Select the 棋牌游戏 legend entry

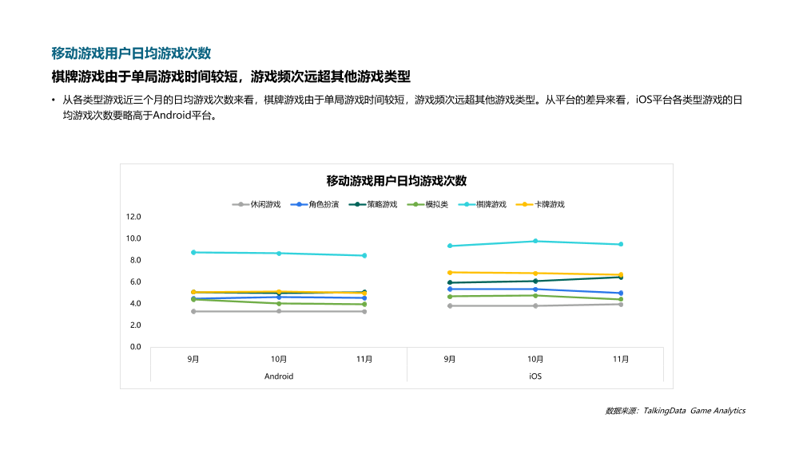482,204
